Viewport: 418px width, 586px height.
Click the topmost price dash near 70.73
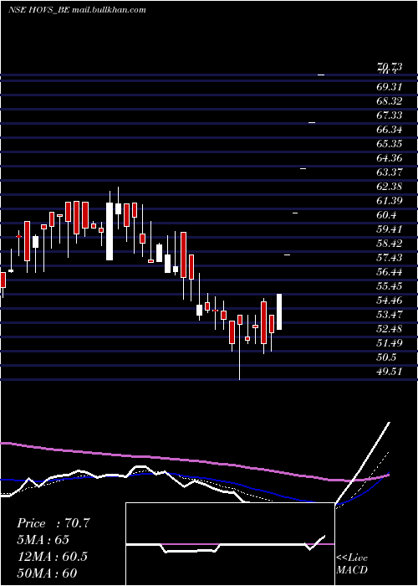(321, 75)
